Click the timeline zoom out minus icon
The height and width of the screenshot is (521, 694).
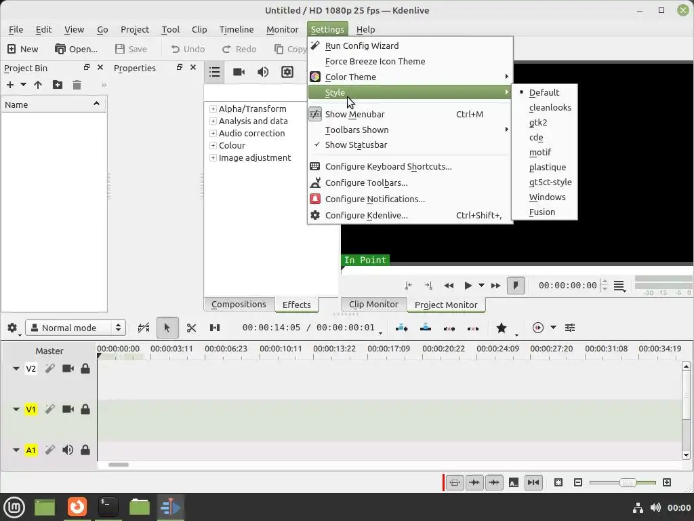(578, 482)
